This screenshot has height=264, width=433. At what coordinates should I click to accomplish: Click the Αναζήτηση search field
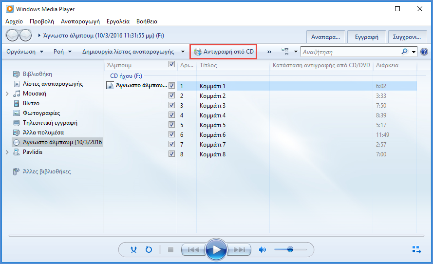coord(351,52)
